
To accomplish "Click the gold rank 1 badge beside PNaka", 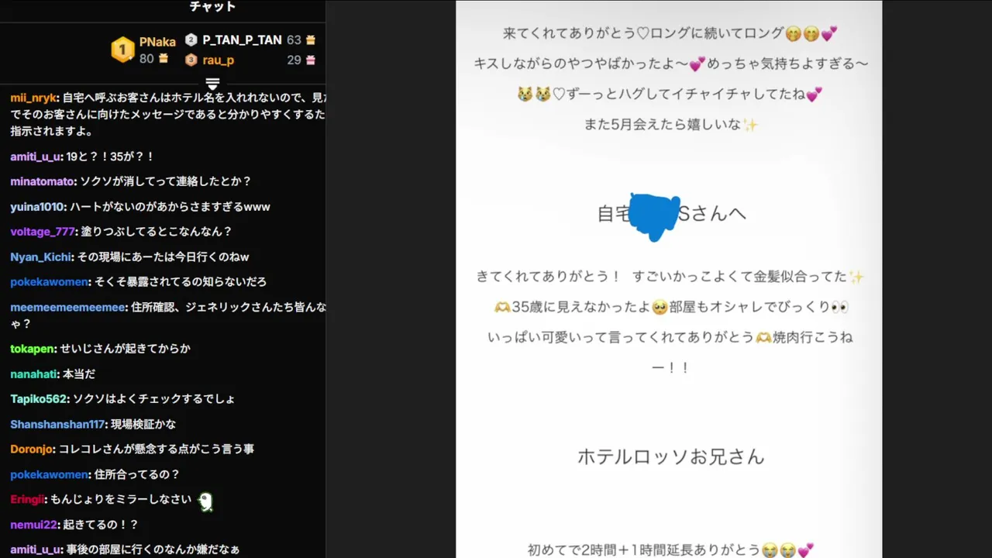I will pos(122,50).
